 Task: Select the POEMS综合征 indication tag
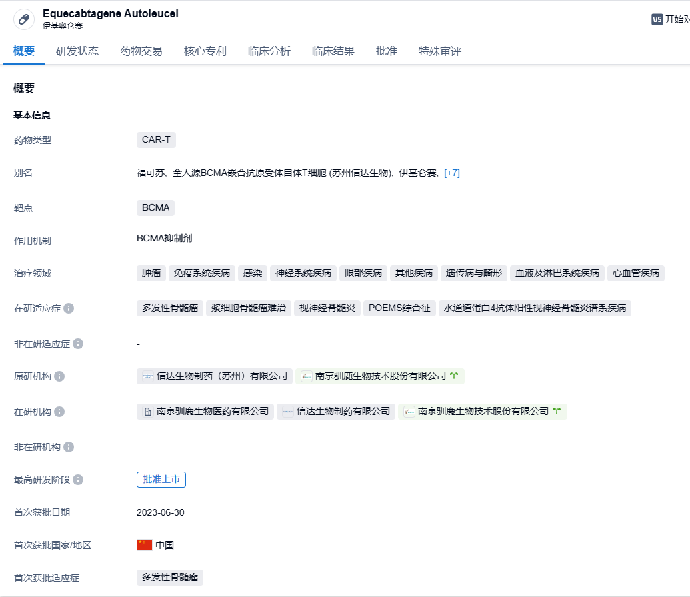pyautogui.click(x=399, y=308)
